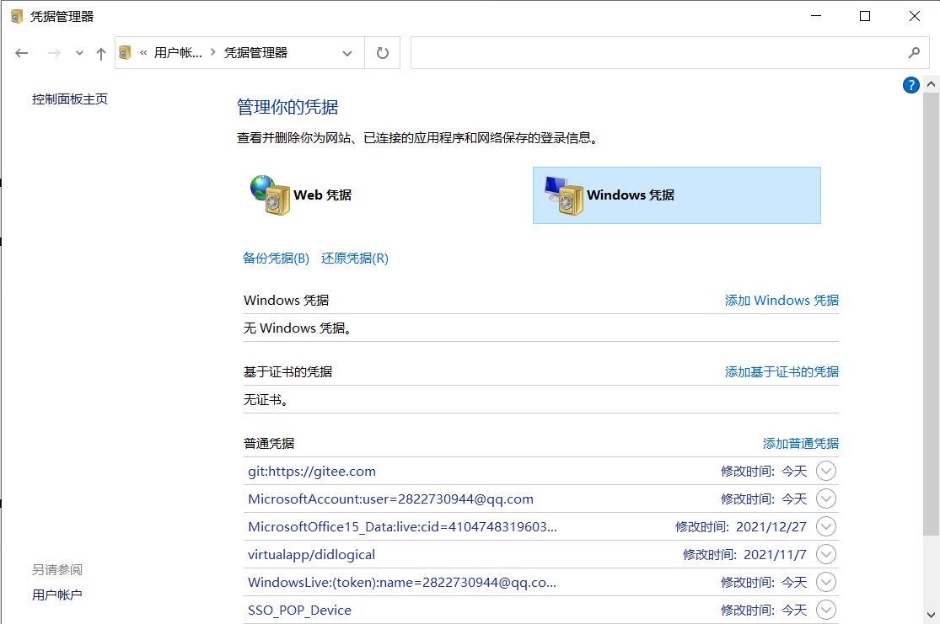The image size is (940, 624).
Task: Open virtualapp/didlogical credential entry
Action: pos(311,555)
